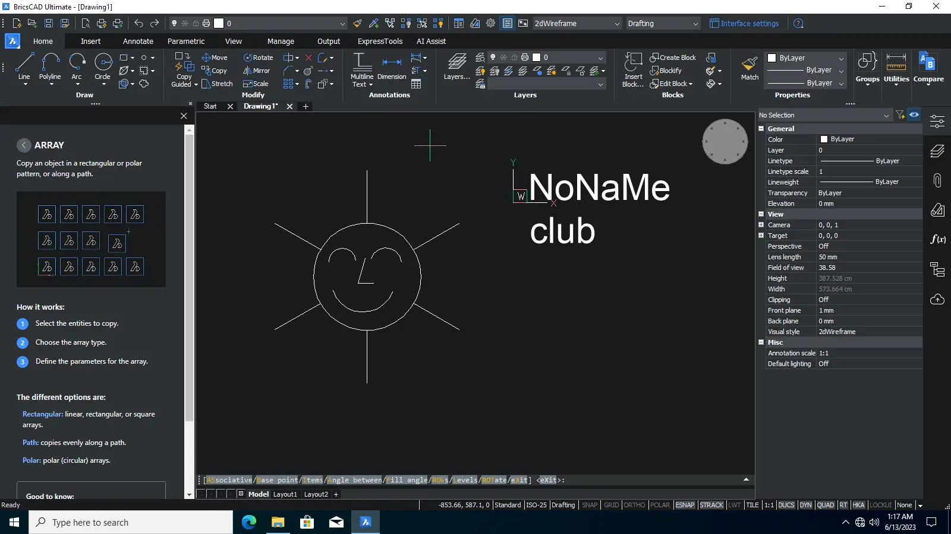Switch to the Annotate ribbon tab
The image size is (951, 534).
click(x=138, y=42)
